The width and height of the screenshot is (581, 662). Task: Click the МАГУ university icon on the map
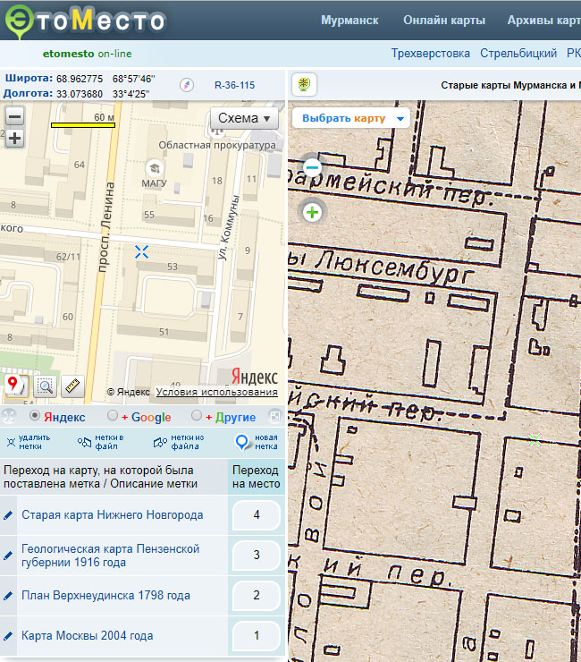(x=155, y=168)
